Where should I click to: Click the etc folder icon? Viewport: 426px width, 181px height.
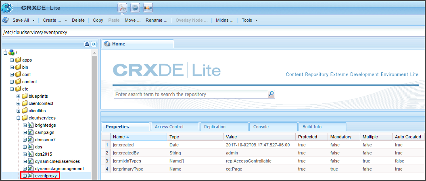point(18,89)
